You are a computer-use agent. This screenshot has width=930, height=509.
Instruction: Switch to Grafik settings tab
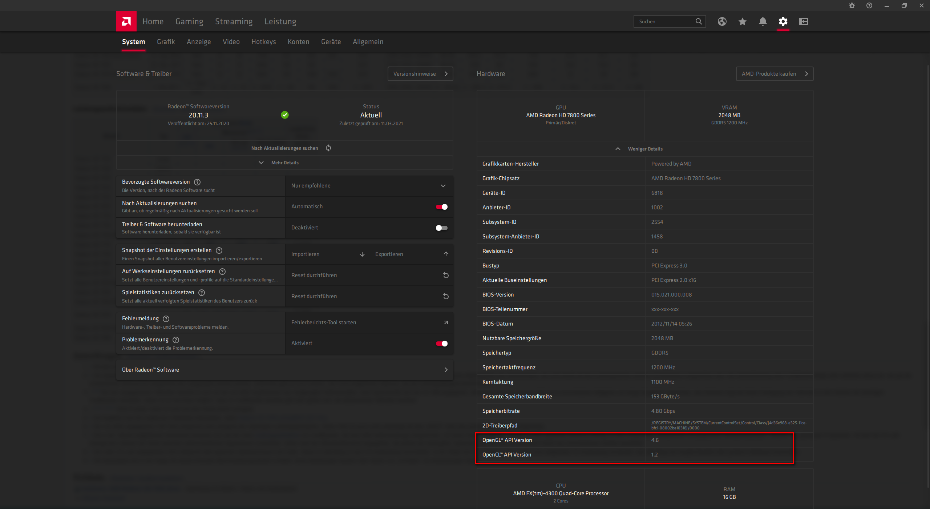pos(166,42)
